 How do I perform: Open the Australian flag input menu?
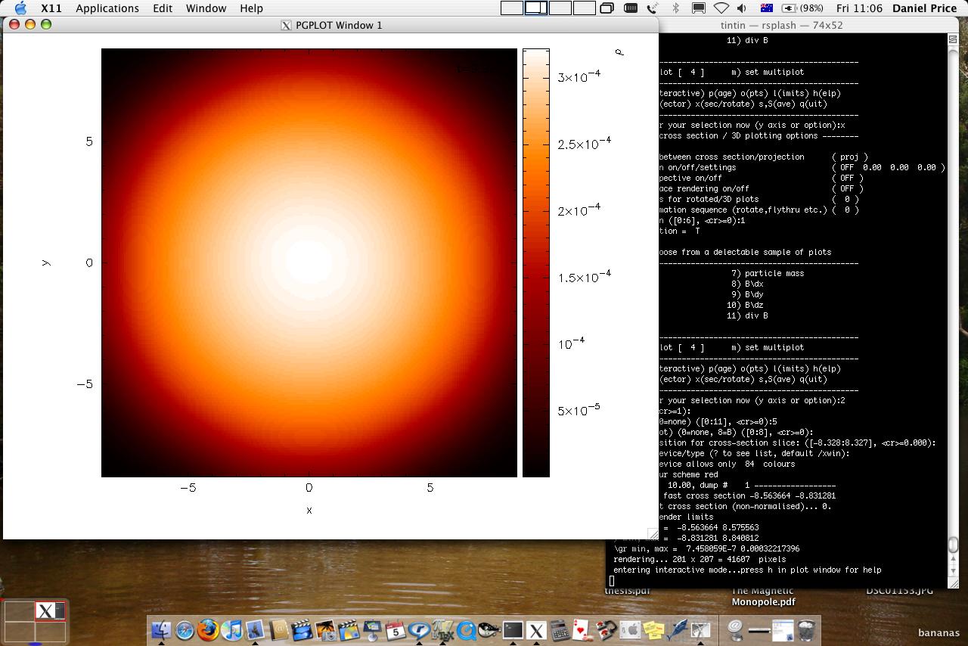(767, 8)
